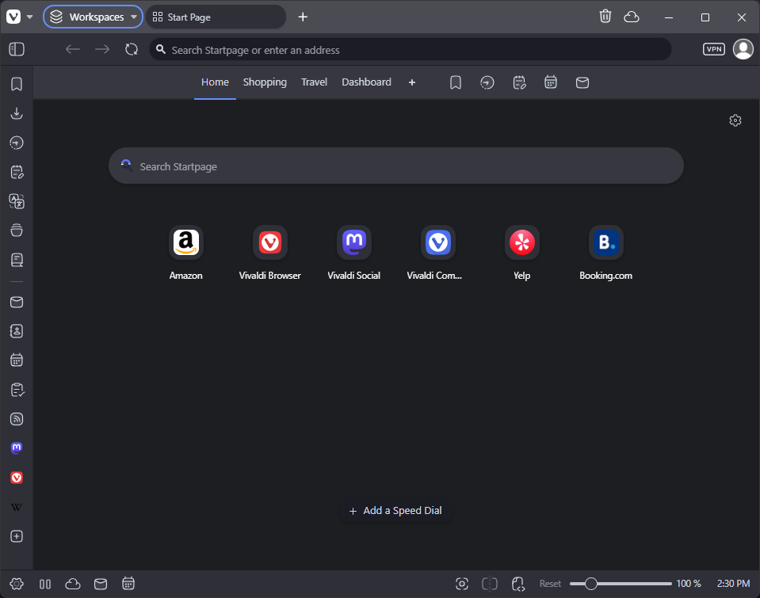
Task: Open the Vivaldi main menu icon
Action: click(13, 17)
